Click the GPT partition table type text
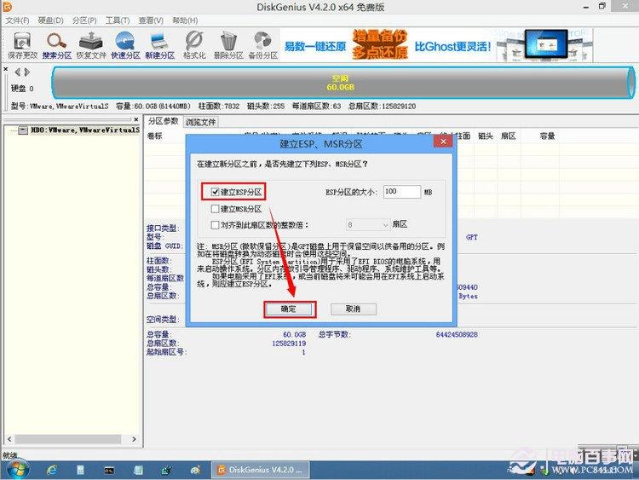The width and height of the screenshot is (639, 480). coord(472,237)
